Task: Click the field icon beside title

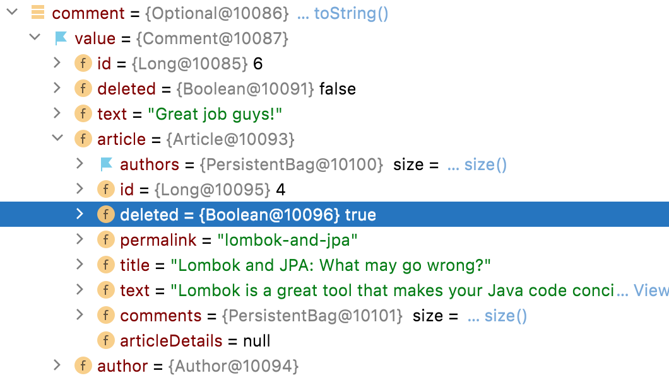Action: 106,265
